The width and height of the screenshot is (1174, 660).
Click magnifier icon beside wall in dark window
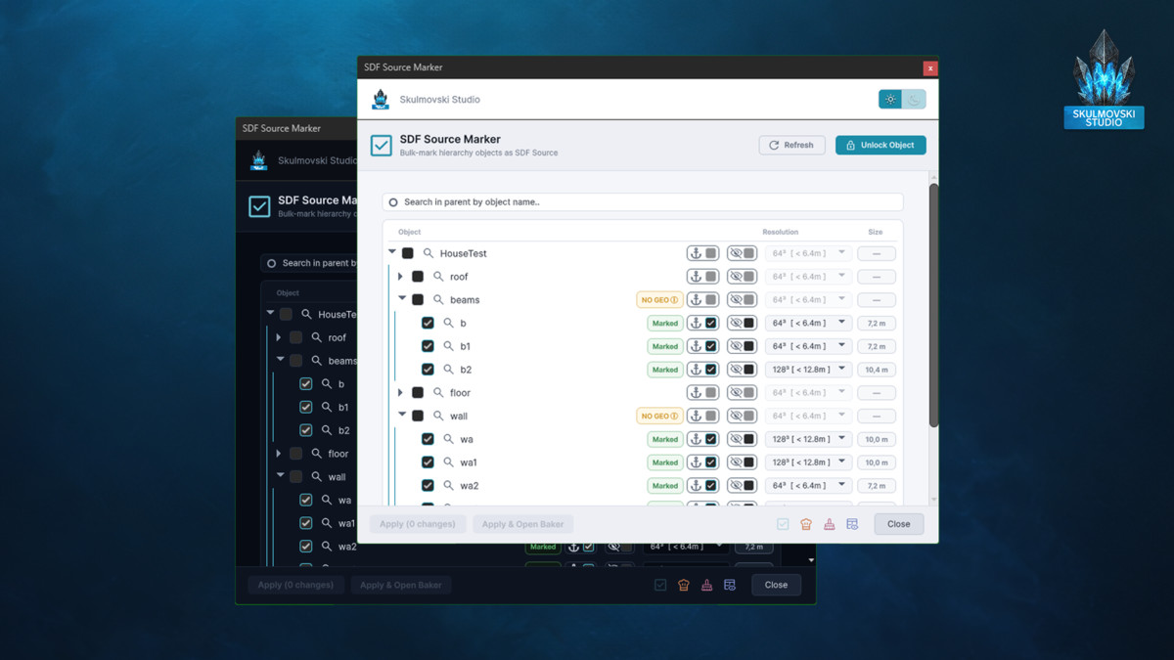pos(316,477)
